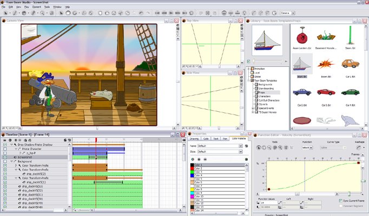The height and width of the screenshot is (216, 369).
Task: Select the Brush tool in main toolbar
Action: 15,13
